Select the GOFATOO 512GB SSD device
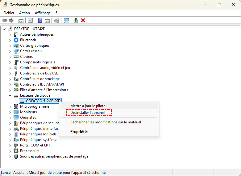 [40, 101]
